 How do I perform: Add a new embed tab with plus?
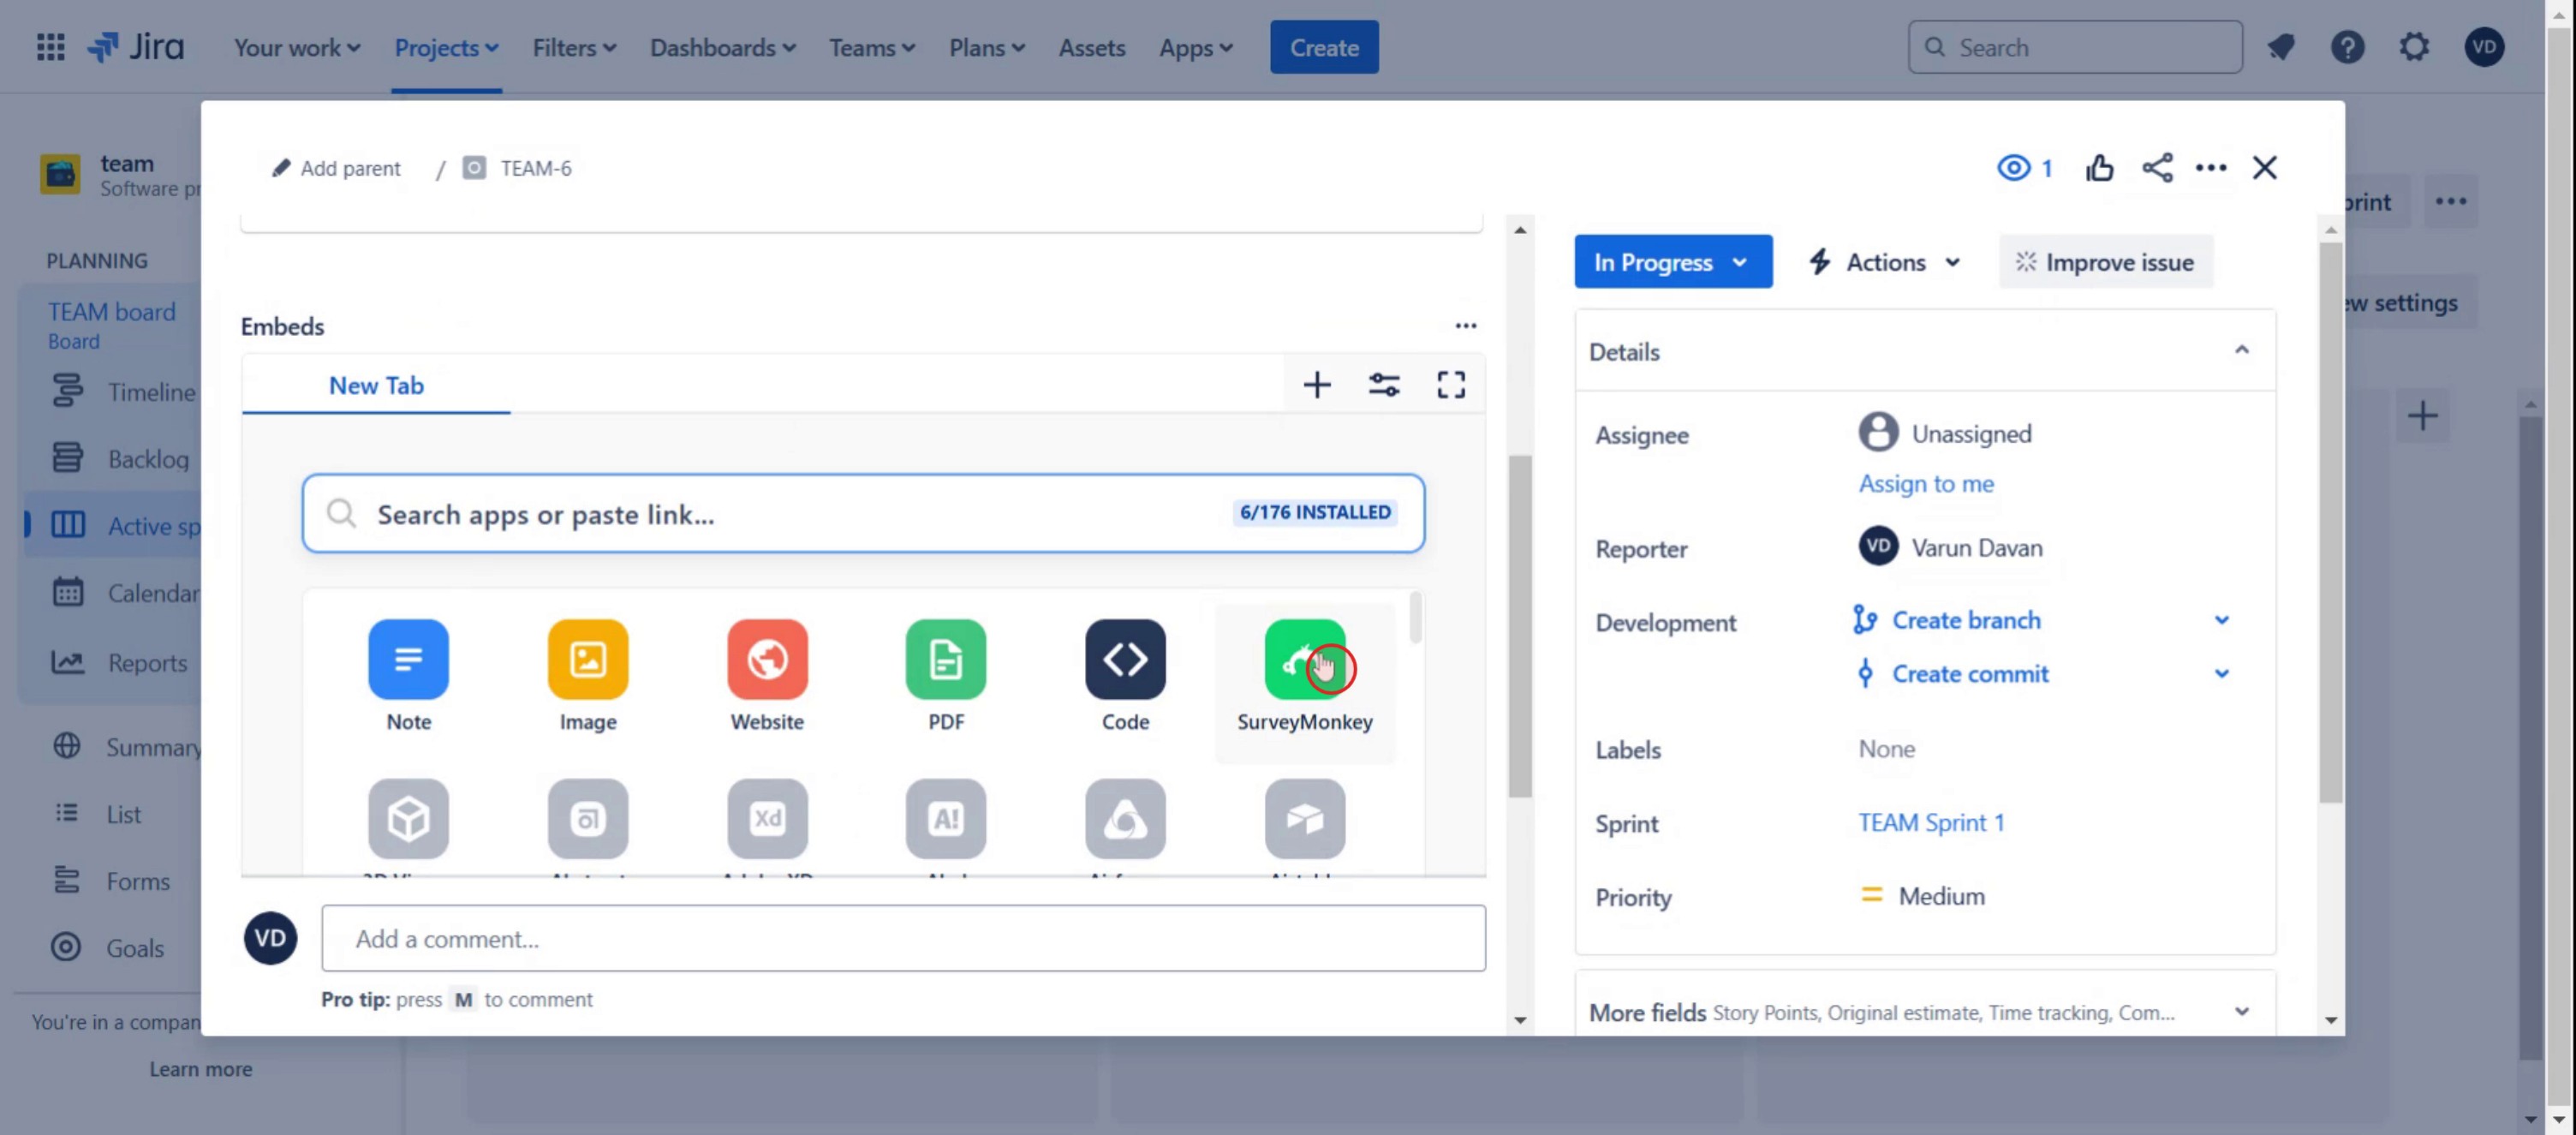coord(1317,385)
